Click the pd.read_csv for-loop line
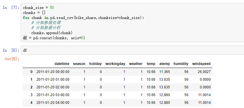The image size is (244, 108). [x=83, y=18]
